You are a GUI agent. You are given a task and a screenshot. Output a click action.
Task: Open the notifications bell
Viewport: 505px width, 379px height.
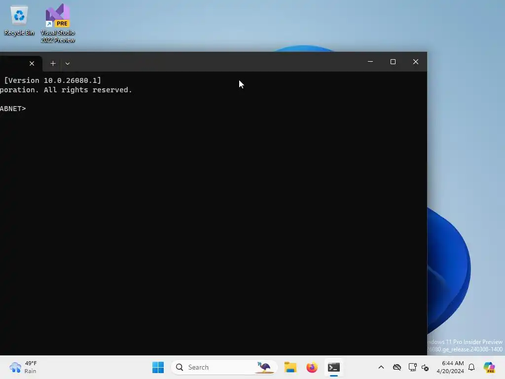click(471, 367)
